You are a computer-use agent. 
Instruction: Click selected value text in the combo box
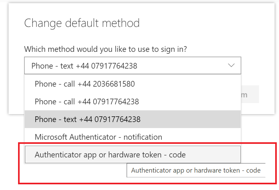(84, 66)
